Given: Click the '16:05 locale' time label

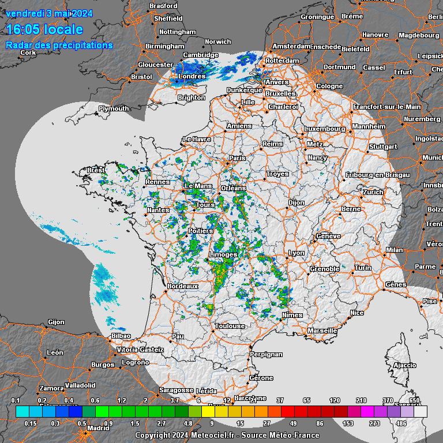Looking at the screenshot, I should pyautogui.click(x=44, y=30).
